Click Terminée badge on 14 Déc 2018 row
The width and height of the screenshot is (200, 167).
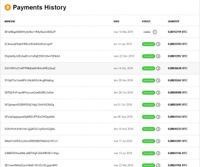pos(148,68)
